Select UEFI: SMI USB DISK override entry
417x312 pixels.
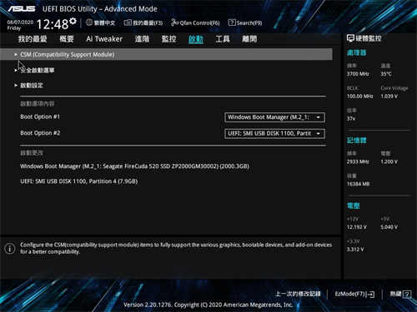[79, 181]
